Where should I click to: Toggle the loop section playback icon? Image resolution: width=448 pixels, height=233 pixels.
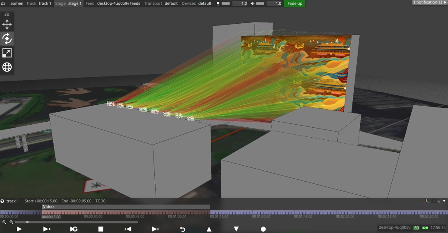pos(74,229)
